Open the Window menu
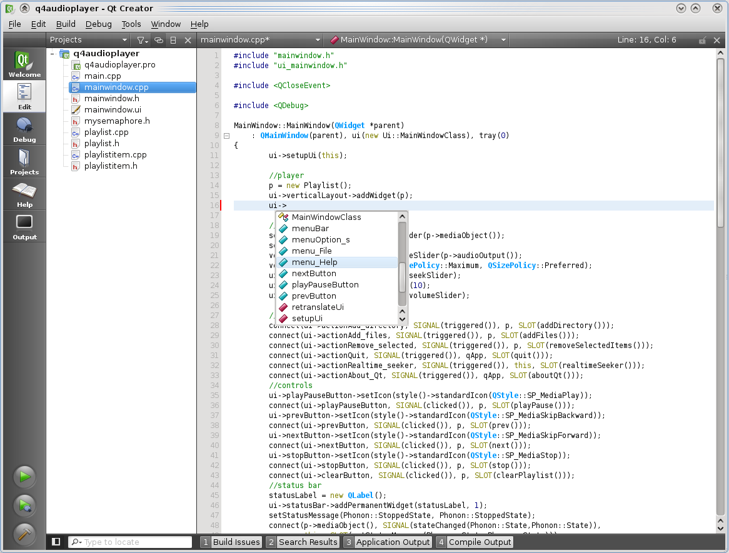Viewport: 729px width, 553px height. (x=166, y=24)
